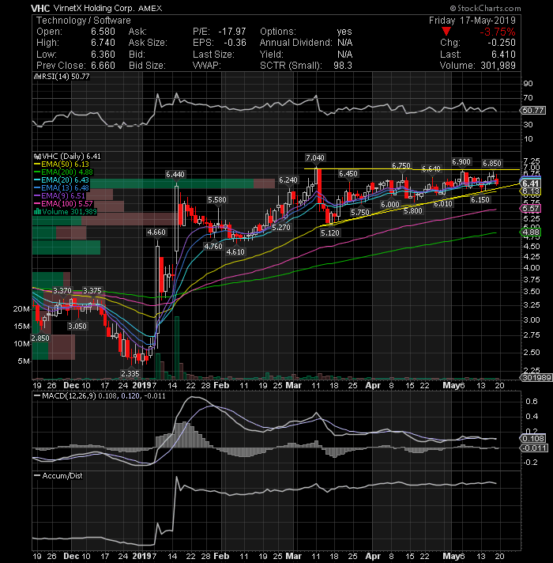Click the 6.010 low label
The height and width of the screenshot is (563, 553).
click(443, 203)
